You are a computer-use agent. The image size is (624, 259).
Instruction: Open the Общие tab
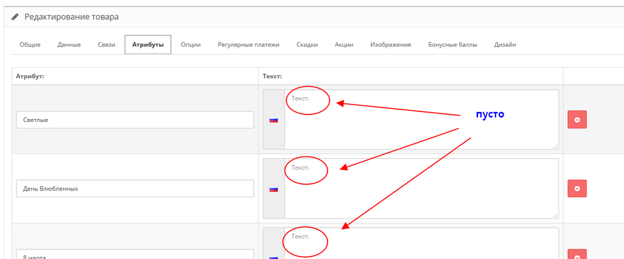point(30,45)
